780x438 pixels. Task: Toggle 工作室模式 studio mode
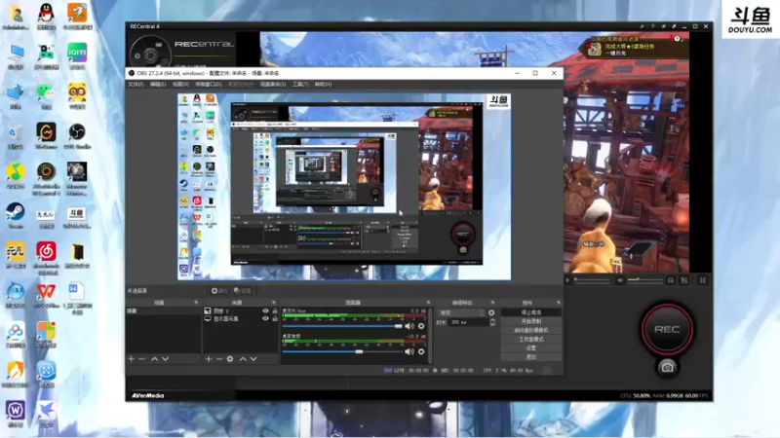point(530,339)
